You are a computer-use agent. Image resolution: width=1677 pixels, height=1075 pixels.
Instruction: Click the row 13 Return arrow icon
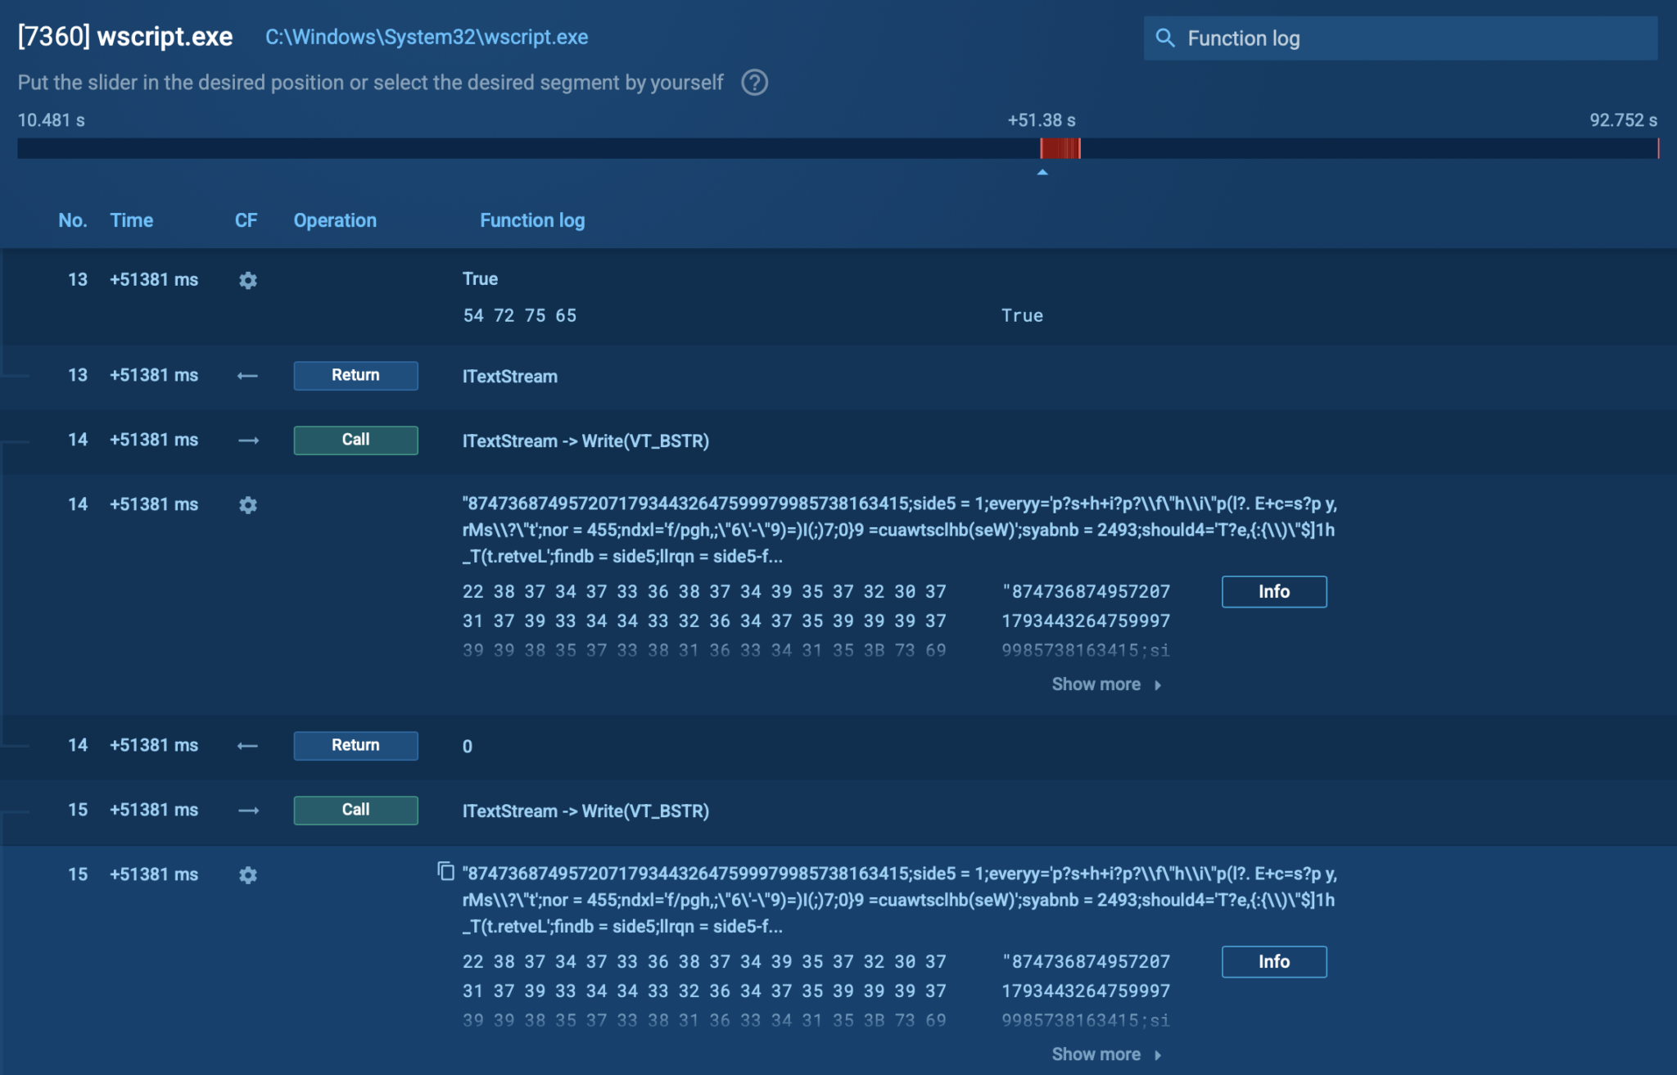pyautogui.click(x=247, y=376)
